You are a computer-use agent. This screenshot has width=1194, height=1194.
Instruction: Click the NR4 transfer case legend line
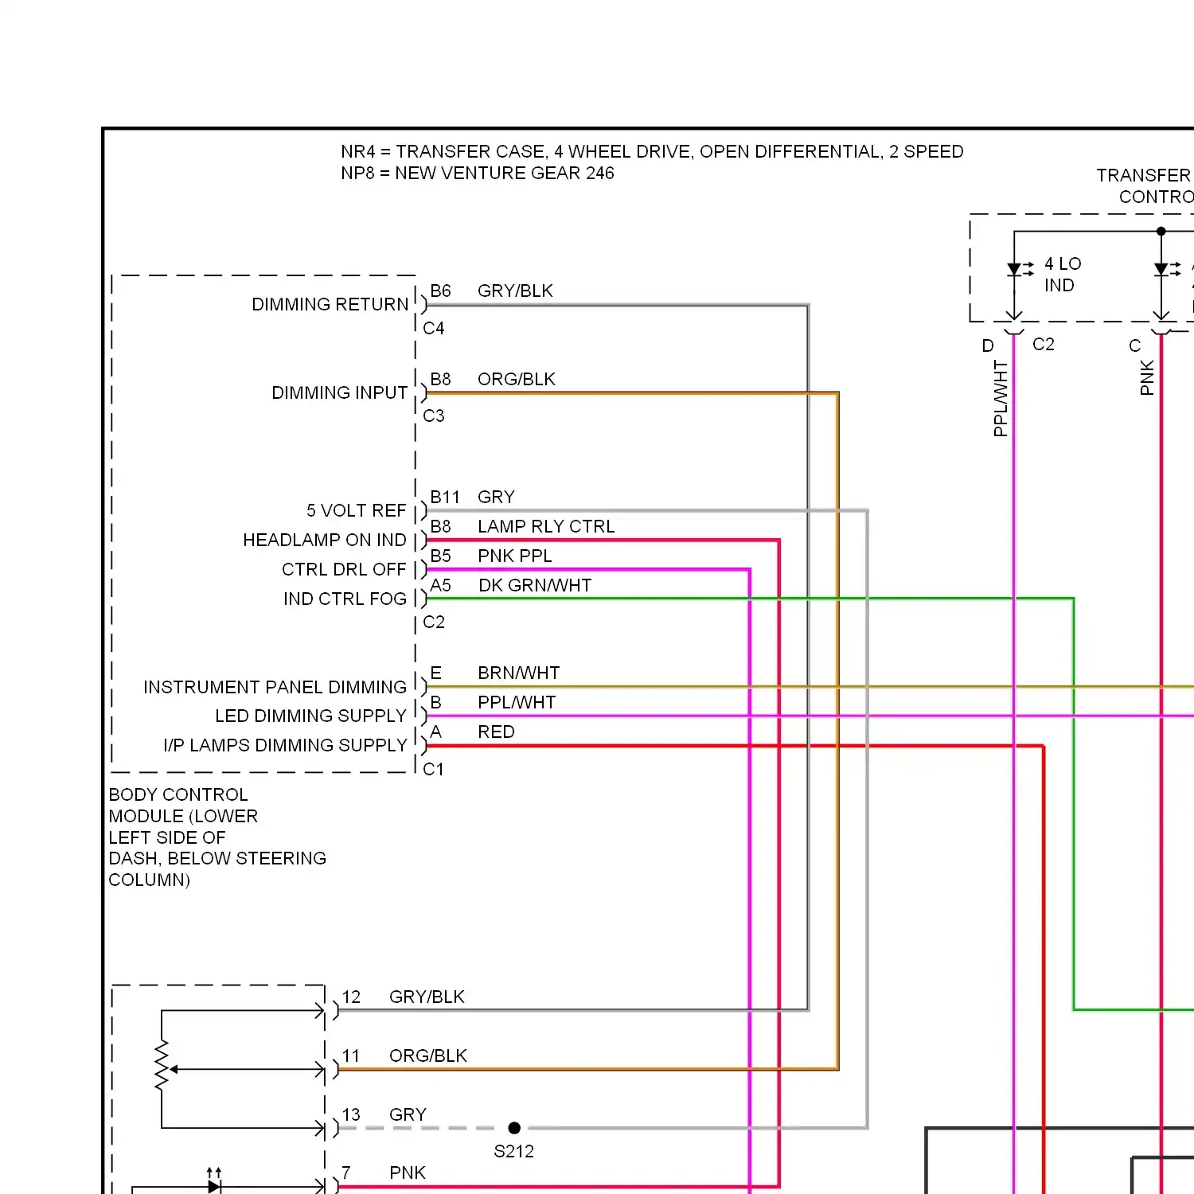[652, 151]
